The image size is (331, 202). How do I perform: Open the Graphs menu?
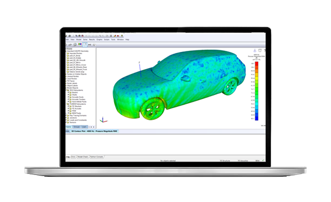pos(100,39)
